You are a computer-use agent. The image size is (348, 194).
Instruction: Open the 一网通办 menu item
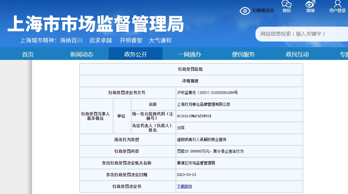tap(190, 54)
